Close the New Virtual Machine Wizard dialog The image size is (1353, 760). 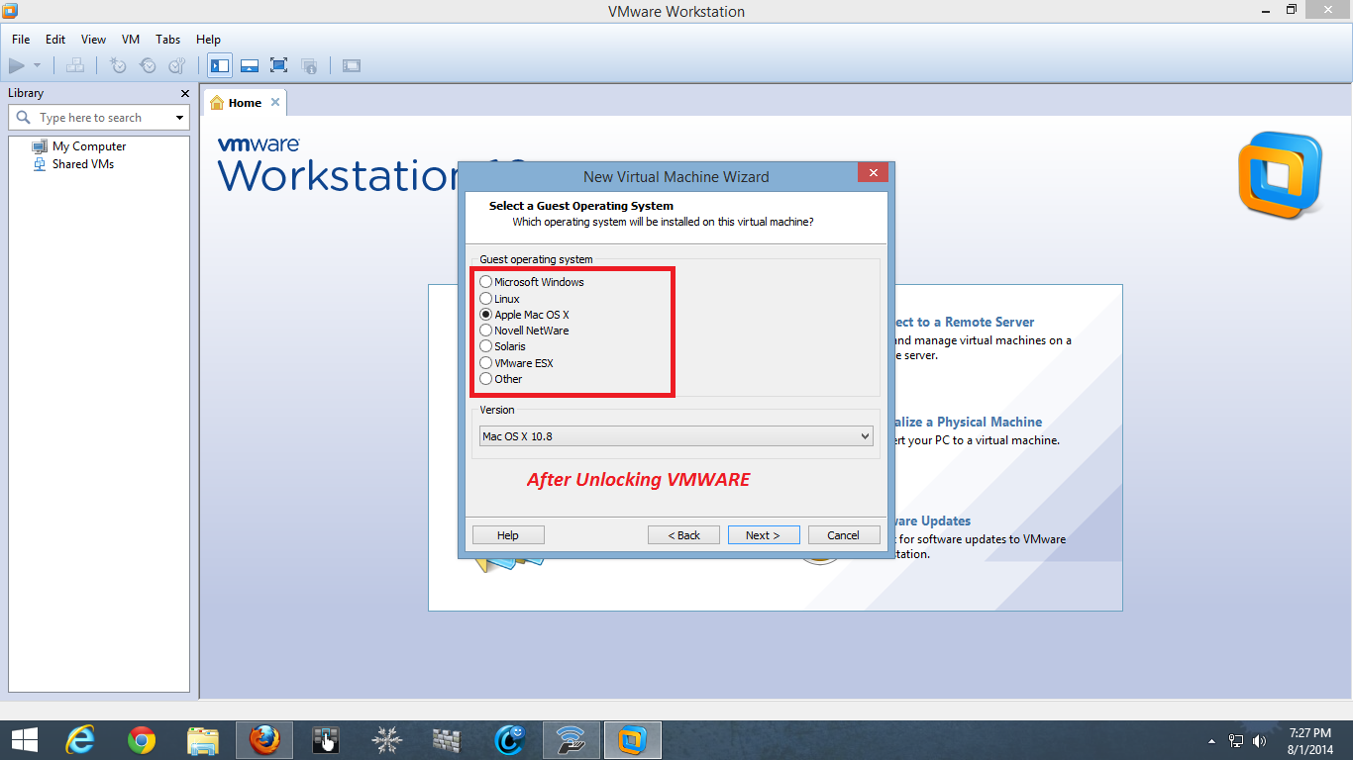[873, 173]
